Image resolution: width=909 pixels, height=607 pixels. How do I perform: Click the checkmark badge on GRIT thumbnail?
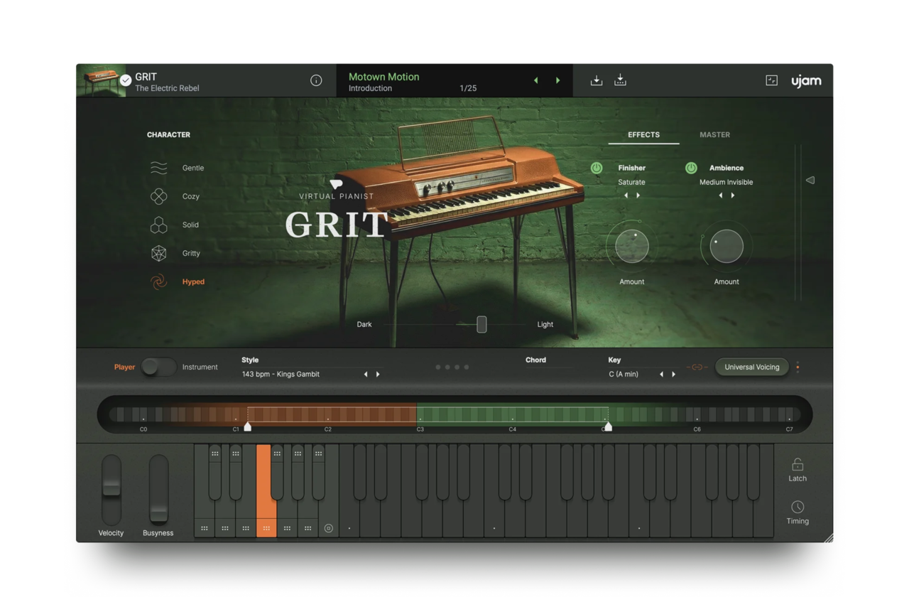[x=126, y=81]
